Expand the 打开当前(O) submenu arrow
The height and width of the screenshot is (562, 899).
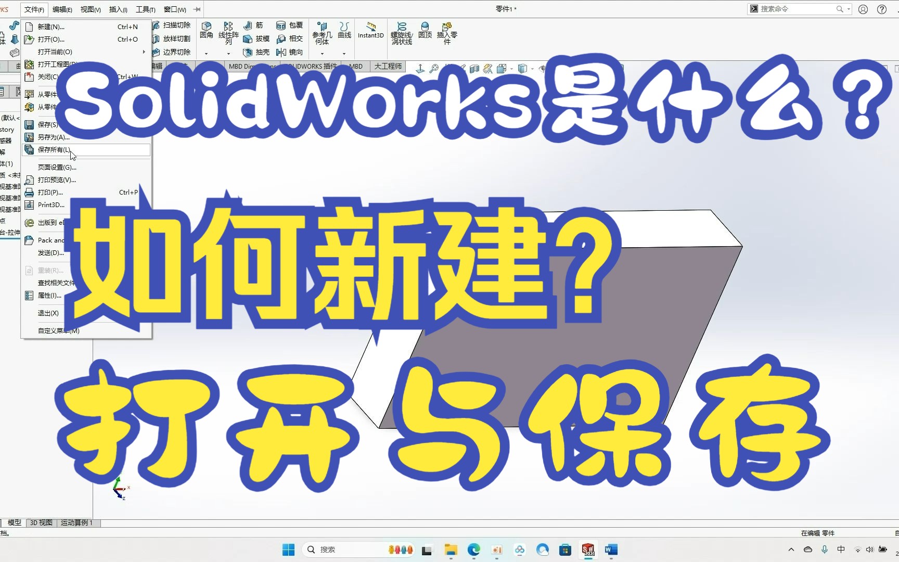pyautogui.click(x=144, y=52)
